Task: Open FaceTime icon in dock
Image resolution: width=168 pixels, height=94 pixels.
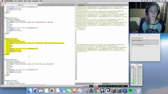Action: (x=69, y=91)
